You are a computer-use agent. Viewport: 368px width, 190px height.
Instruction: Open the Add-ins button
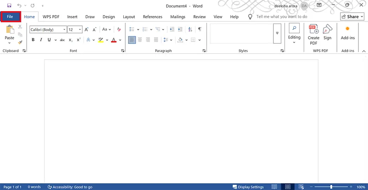pyautogui.click(x=348, y=33)
